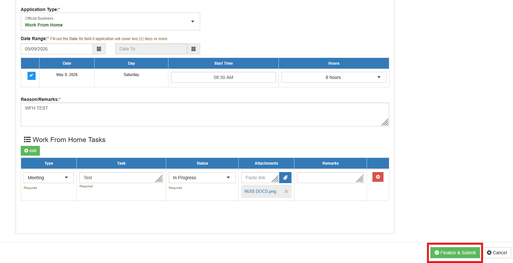The image size is (513, 263).
Task: Open the Meeting type dropdown
Action: 49,178
